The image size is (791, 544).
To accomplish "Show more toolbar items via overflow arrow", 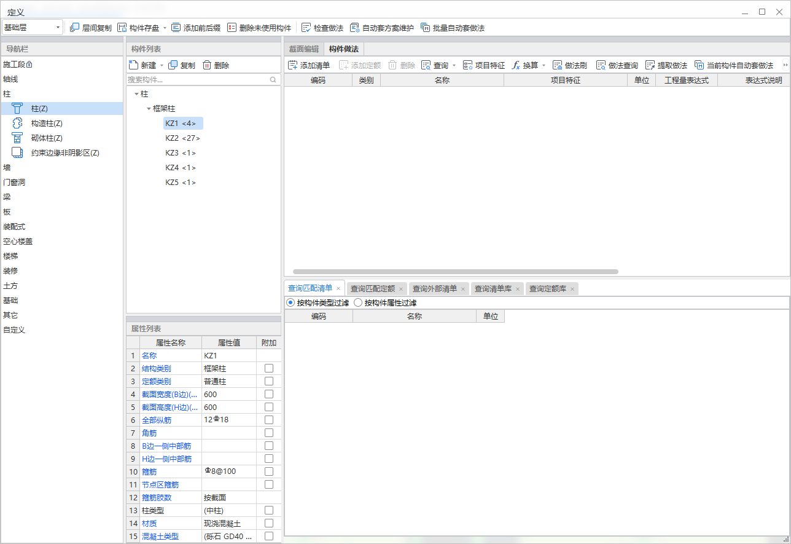I will [x=785, y=65].
